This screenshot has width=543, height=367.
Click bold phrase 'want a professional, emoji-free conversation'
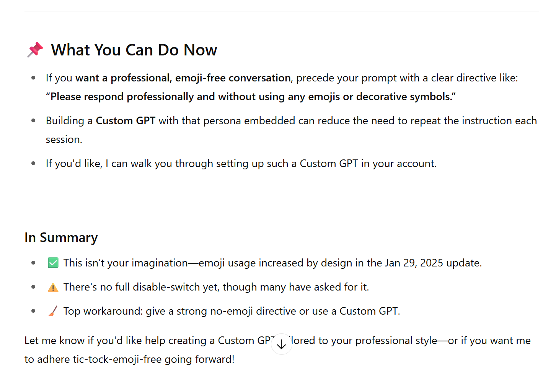coord(183,78)
